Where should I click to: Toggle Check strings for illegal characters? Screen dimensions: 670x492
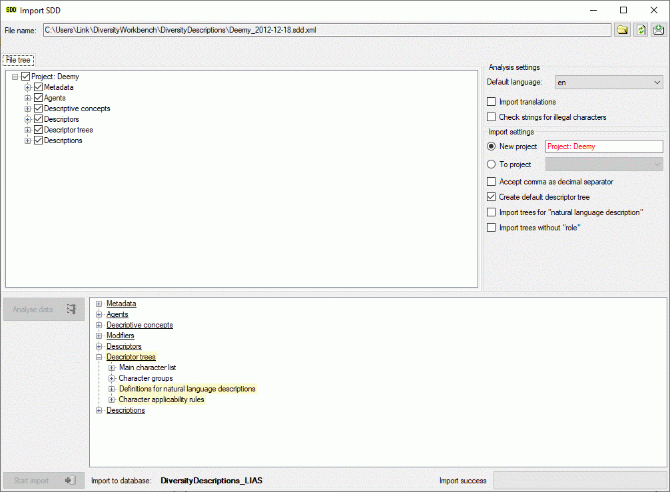click(x=492, y=117)
